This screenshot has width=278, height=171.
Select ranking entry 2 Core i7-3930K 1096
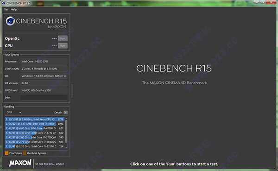[35, 124]
